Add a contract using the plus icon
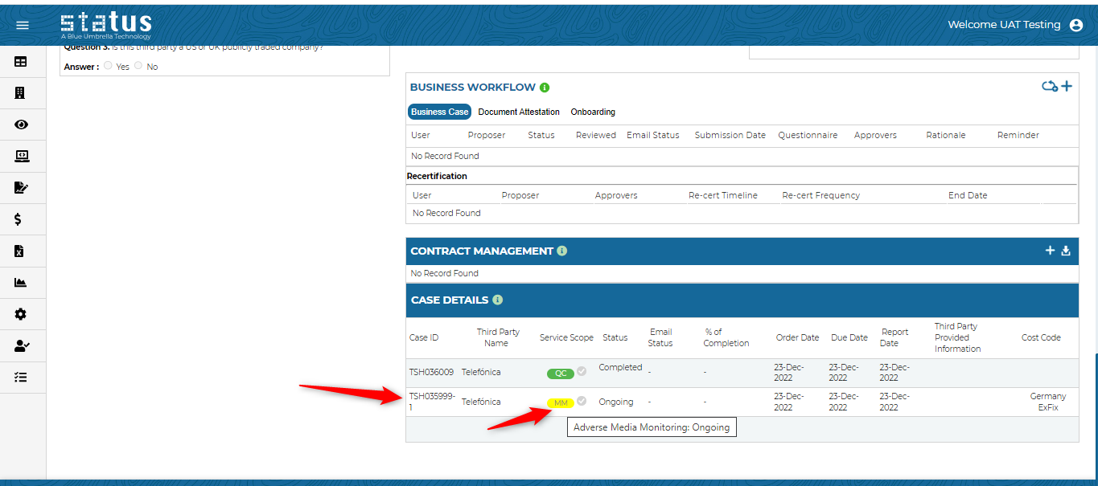This screenshot has width=1098, height=486. (1050, 251)
